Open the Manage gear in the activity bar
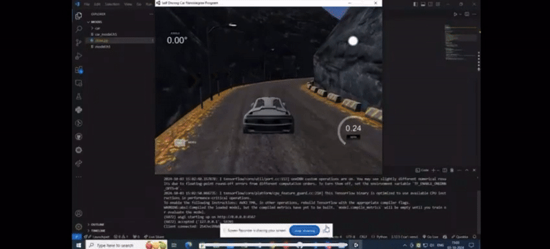The width and height of the screenshot is (550, 249). coord(78,226)
